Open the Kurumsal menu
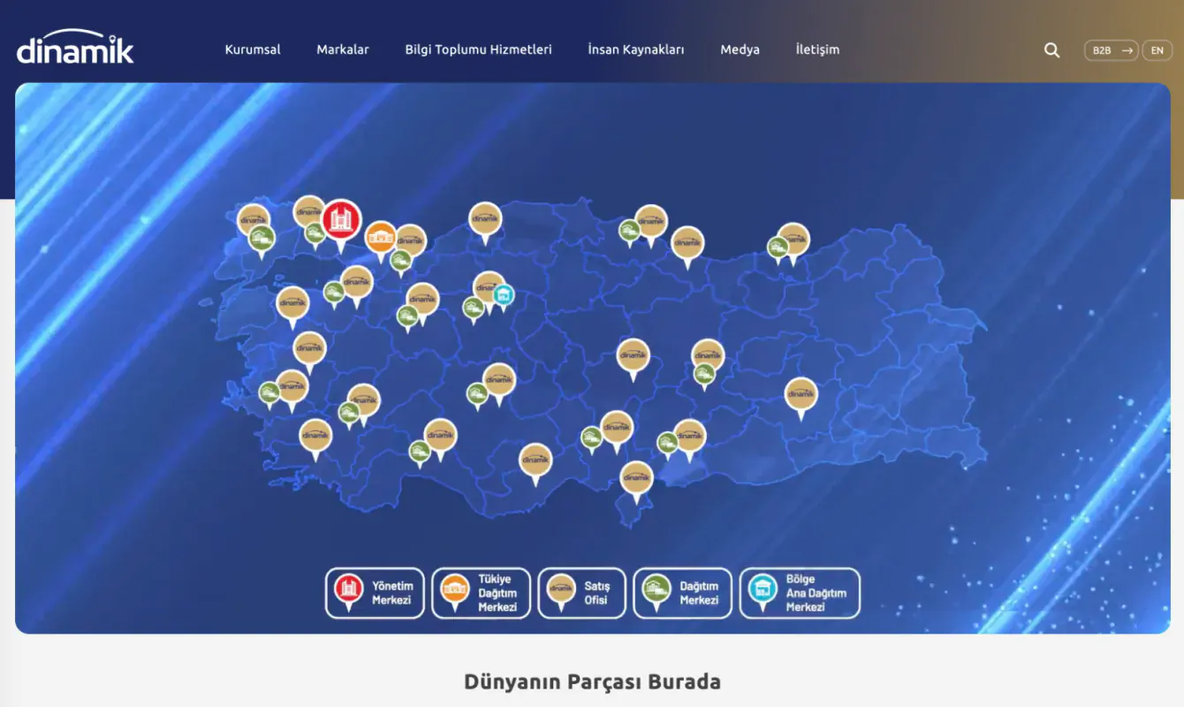1184x707 pixels. [x=253, y=49]
